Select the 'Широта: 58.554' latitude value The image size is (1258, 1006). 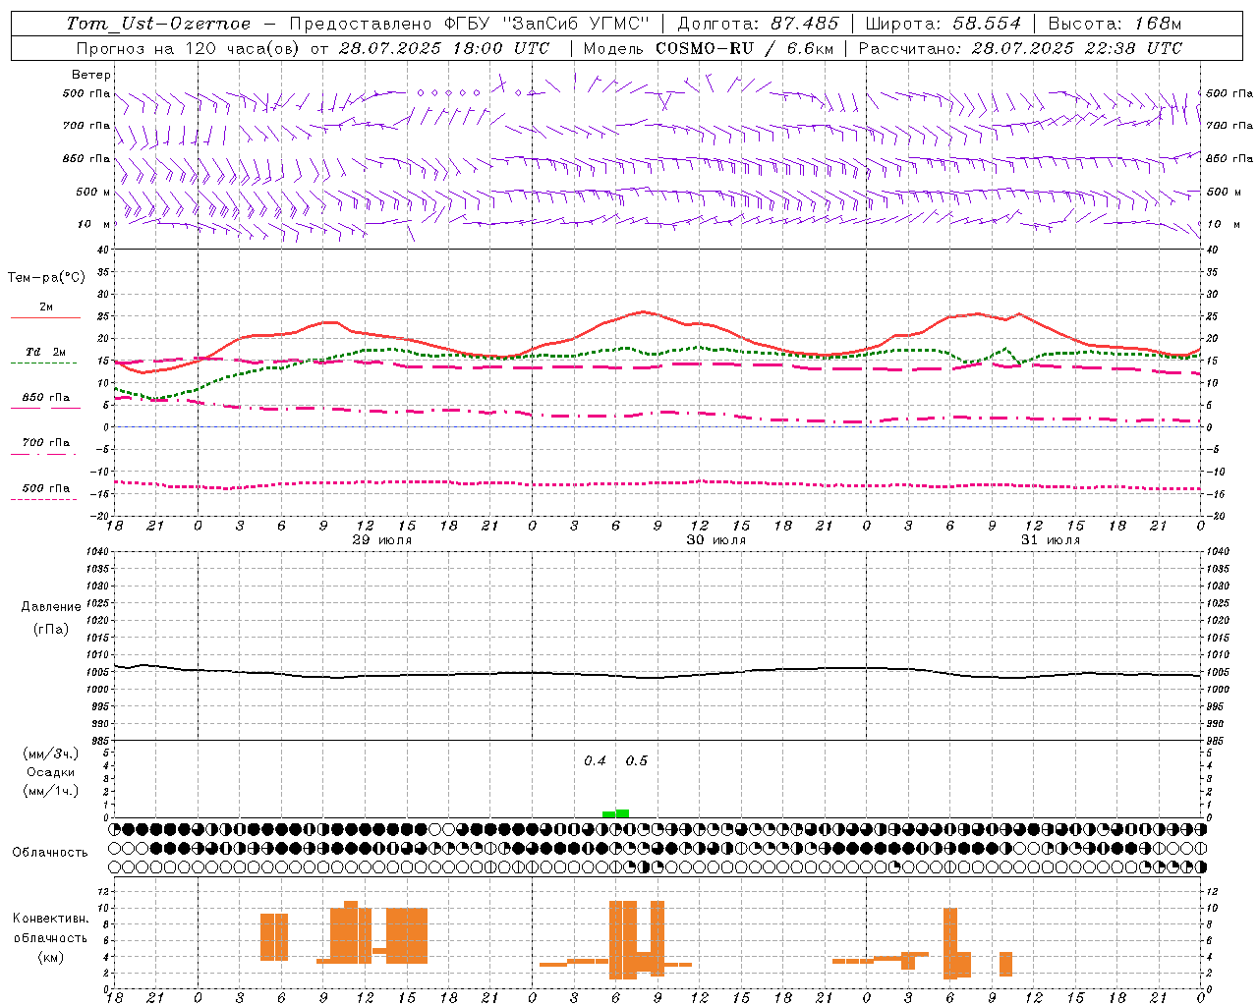(x=943, y=24)
